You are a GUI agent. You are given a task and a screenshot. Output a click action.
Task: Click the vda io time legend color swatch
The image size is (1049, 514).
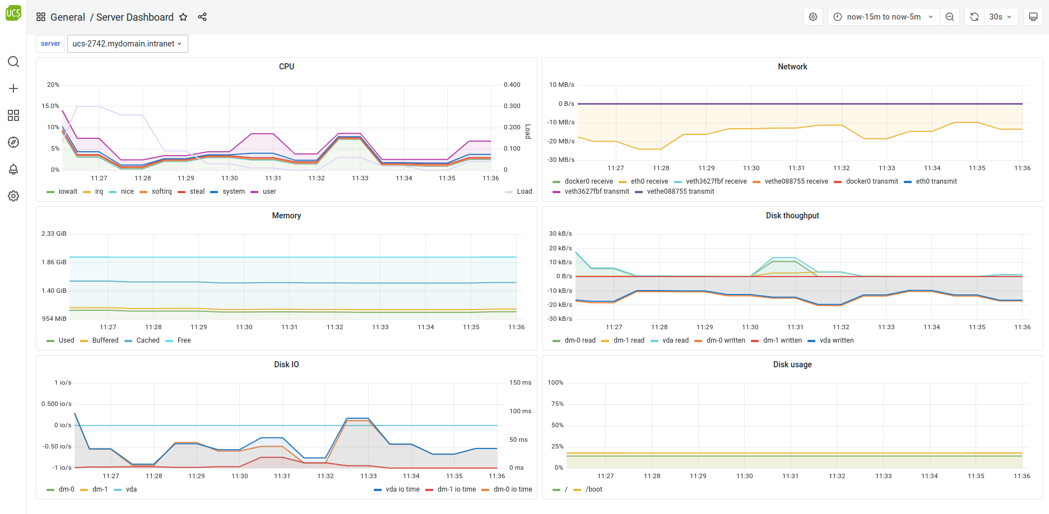coord(378,490)
